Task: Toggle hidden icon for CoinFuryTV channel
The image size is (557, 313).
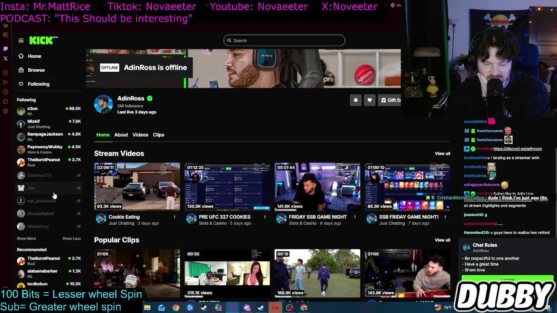Action: click(78, 175)
